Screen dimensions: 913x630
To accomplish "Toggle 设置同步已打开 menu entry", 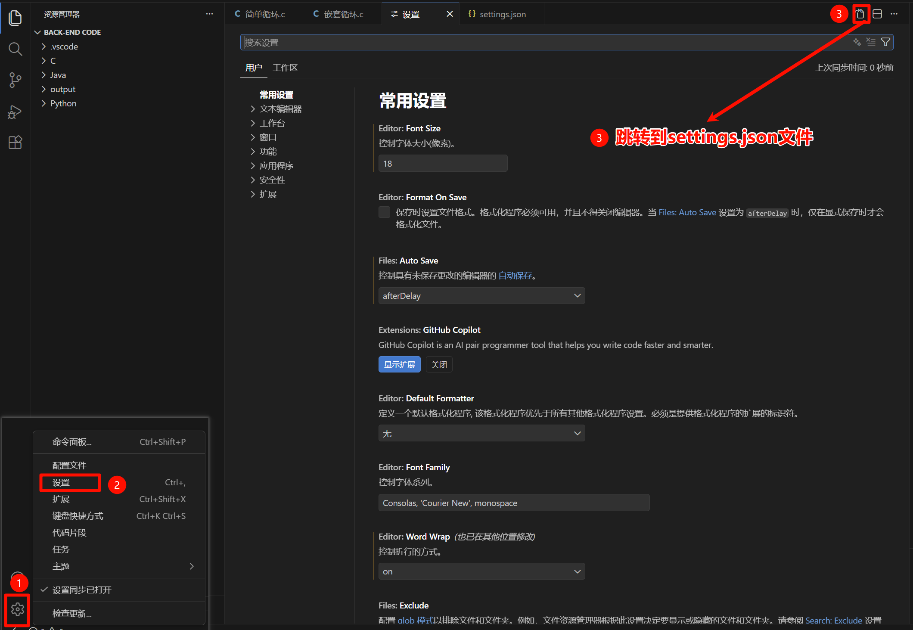I will tap(119, 590).
